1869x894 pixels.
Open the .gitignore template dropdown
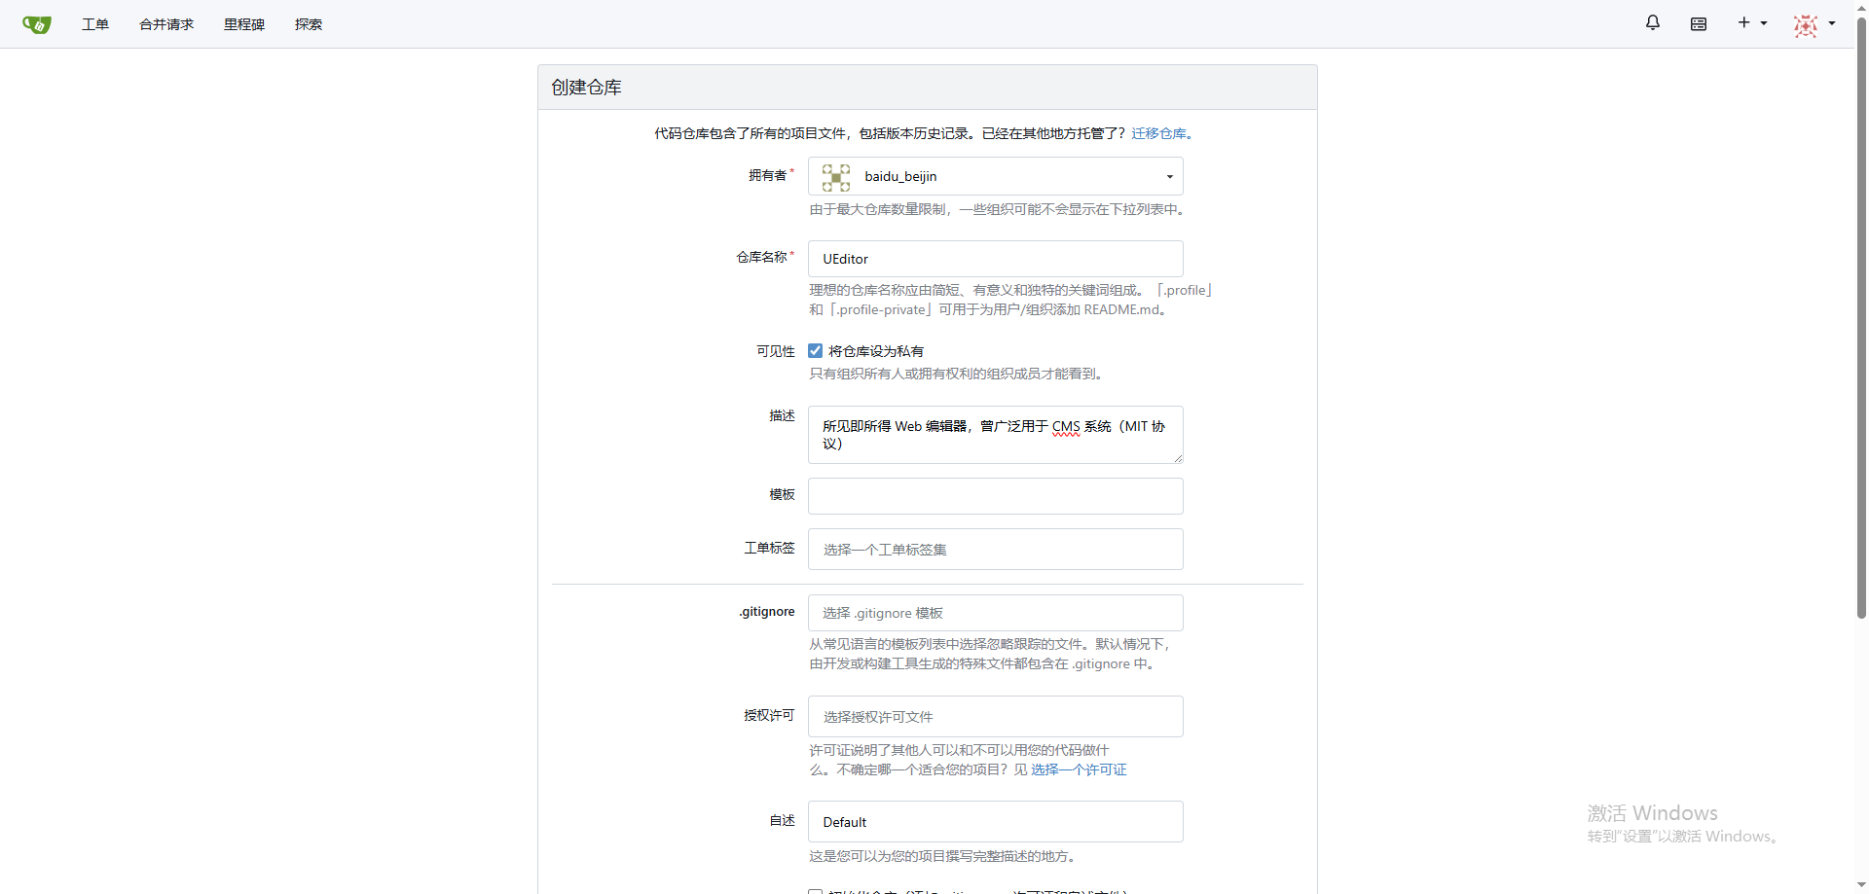click(995, 613)
